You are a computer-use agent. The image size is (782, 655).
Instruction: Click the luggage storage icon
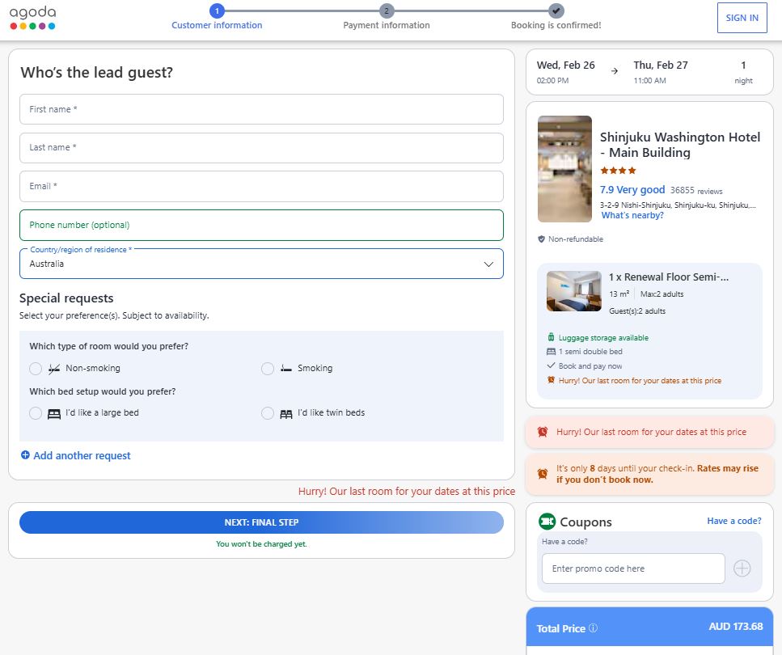[551, 337]
